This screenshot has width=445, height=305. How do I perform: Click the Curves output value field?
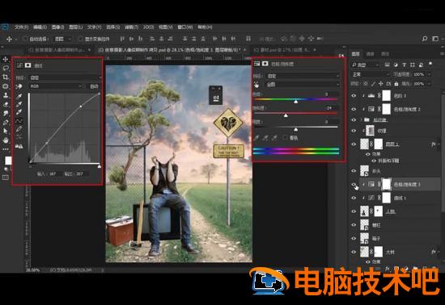click(x=82, y=173)
